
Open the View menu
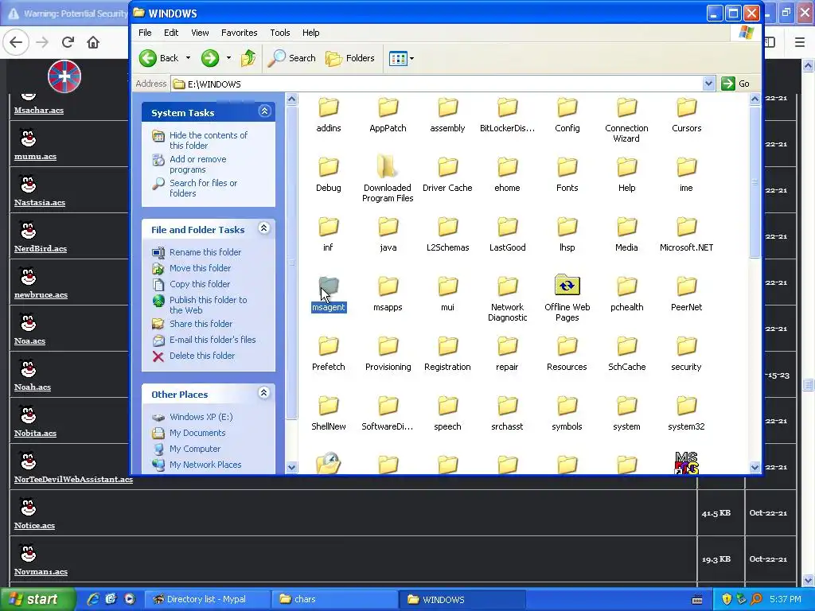200,33
